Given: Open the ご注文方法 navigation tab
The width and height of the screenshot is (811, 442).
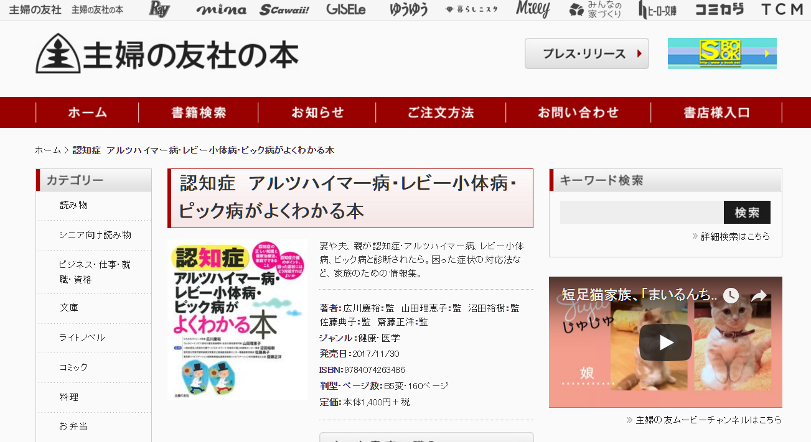Looking at the screenshot, I should point(441,113).
